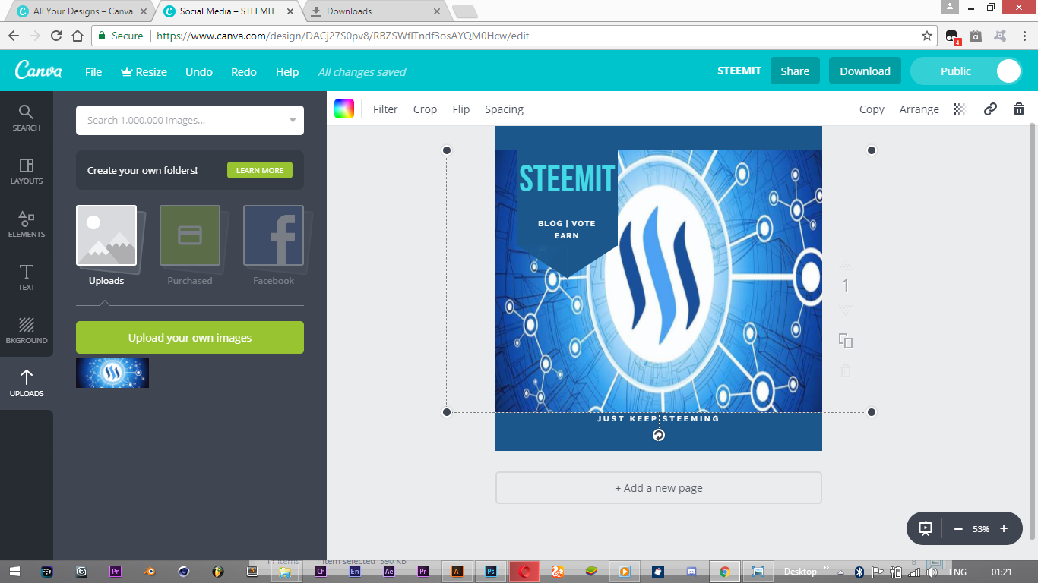Image resolution: width=1038 pixels, height=583 pixels.
Task: Open the Elements panel
Action: click(27, 224)
